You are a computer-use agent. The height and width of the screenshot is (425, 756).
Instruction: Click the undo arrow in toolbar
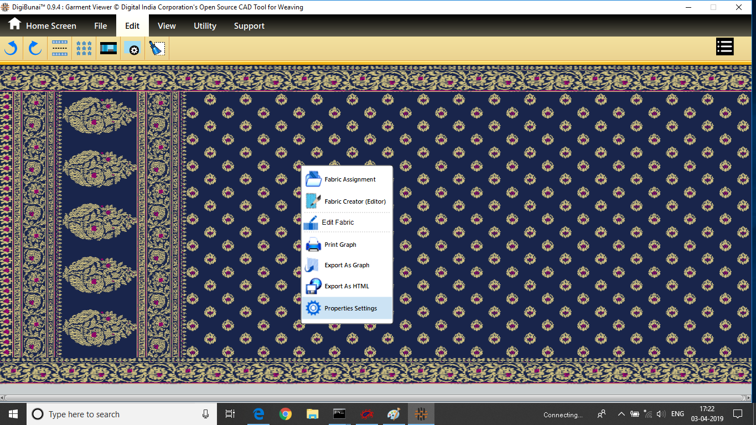11,49
